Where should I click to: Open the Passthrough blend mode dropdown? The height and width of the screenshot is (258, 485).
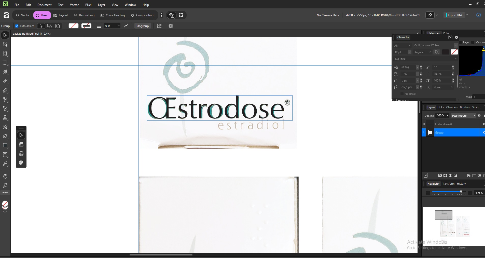point(463,116)
